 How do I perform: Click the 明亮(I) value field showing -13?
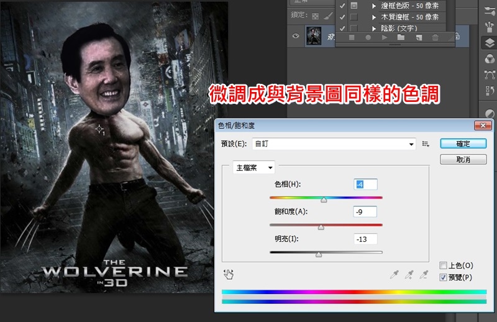point(365,239)
